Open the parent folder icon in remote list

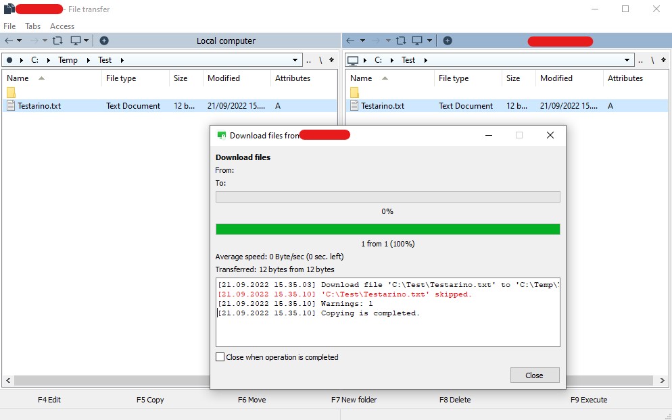pos(355,93)
